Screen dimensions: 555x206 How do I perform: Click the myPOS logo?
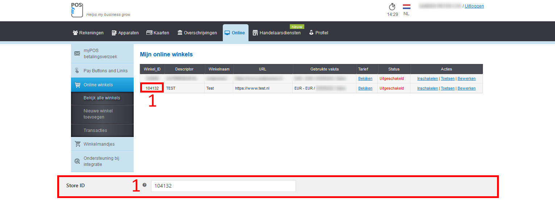tap(77, 10)
